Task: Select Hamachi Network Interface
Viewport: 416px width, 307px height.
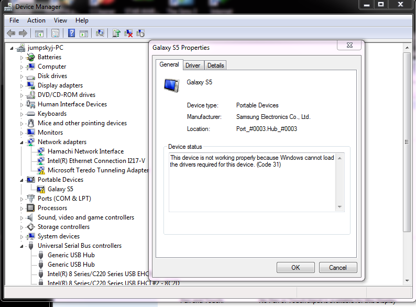Action: click(x=86, y=151)
